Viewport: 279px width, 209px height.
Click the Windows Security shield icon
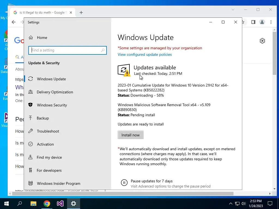coord(31,105)
